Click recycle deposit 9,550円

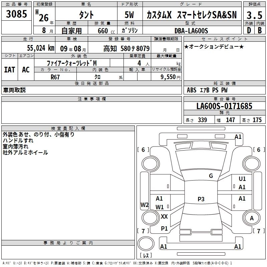click(171, 77)
